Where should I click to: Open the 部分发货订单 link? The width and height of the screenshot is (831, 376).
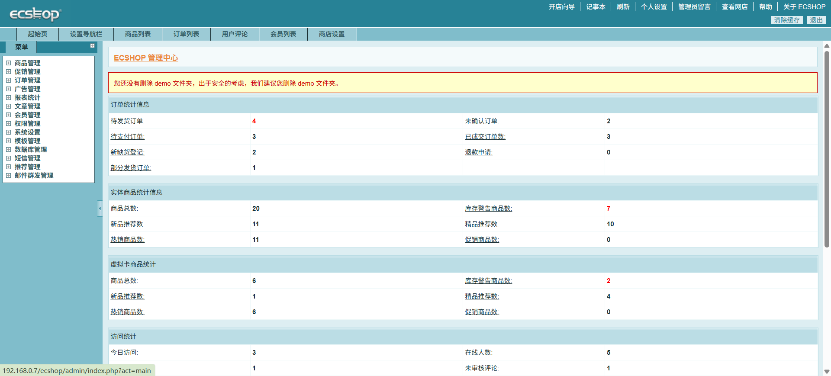131,168
